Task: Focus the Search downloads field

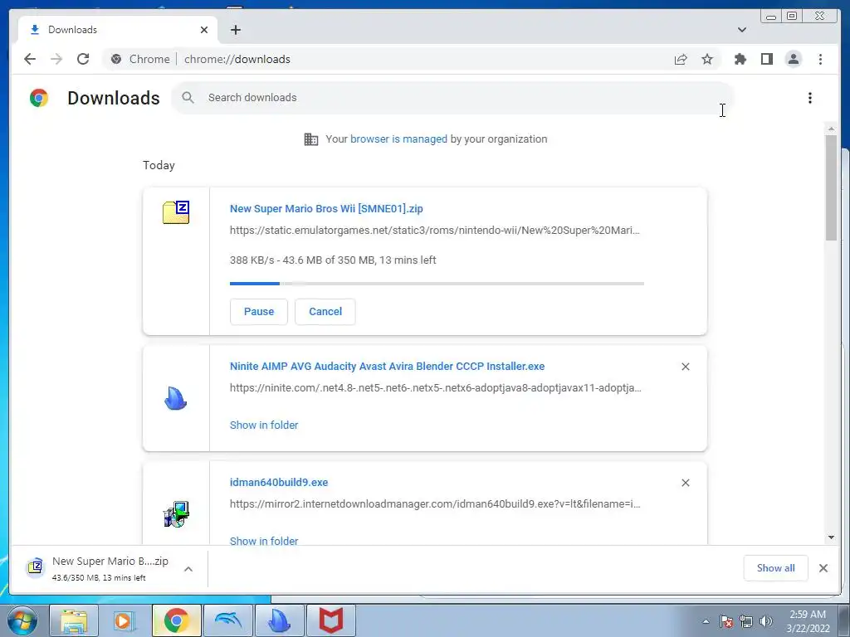Action: [452, 98]
